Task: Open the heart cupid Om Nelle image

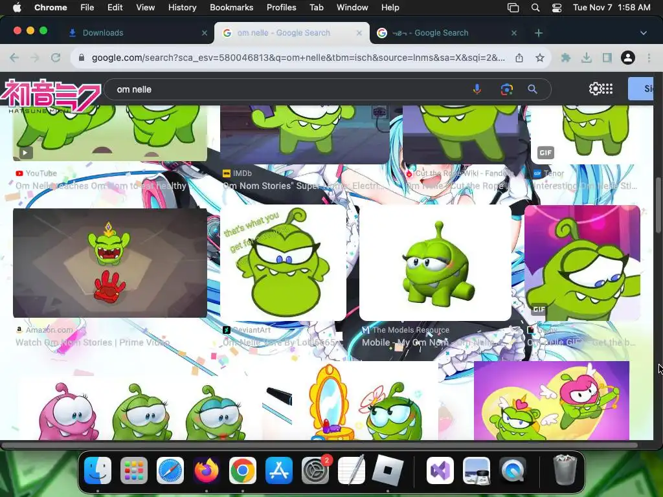Action: click(552, 400)
